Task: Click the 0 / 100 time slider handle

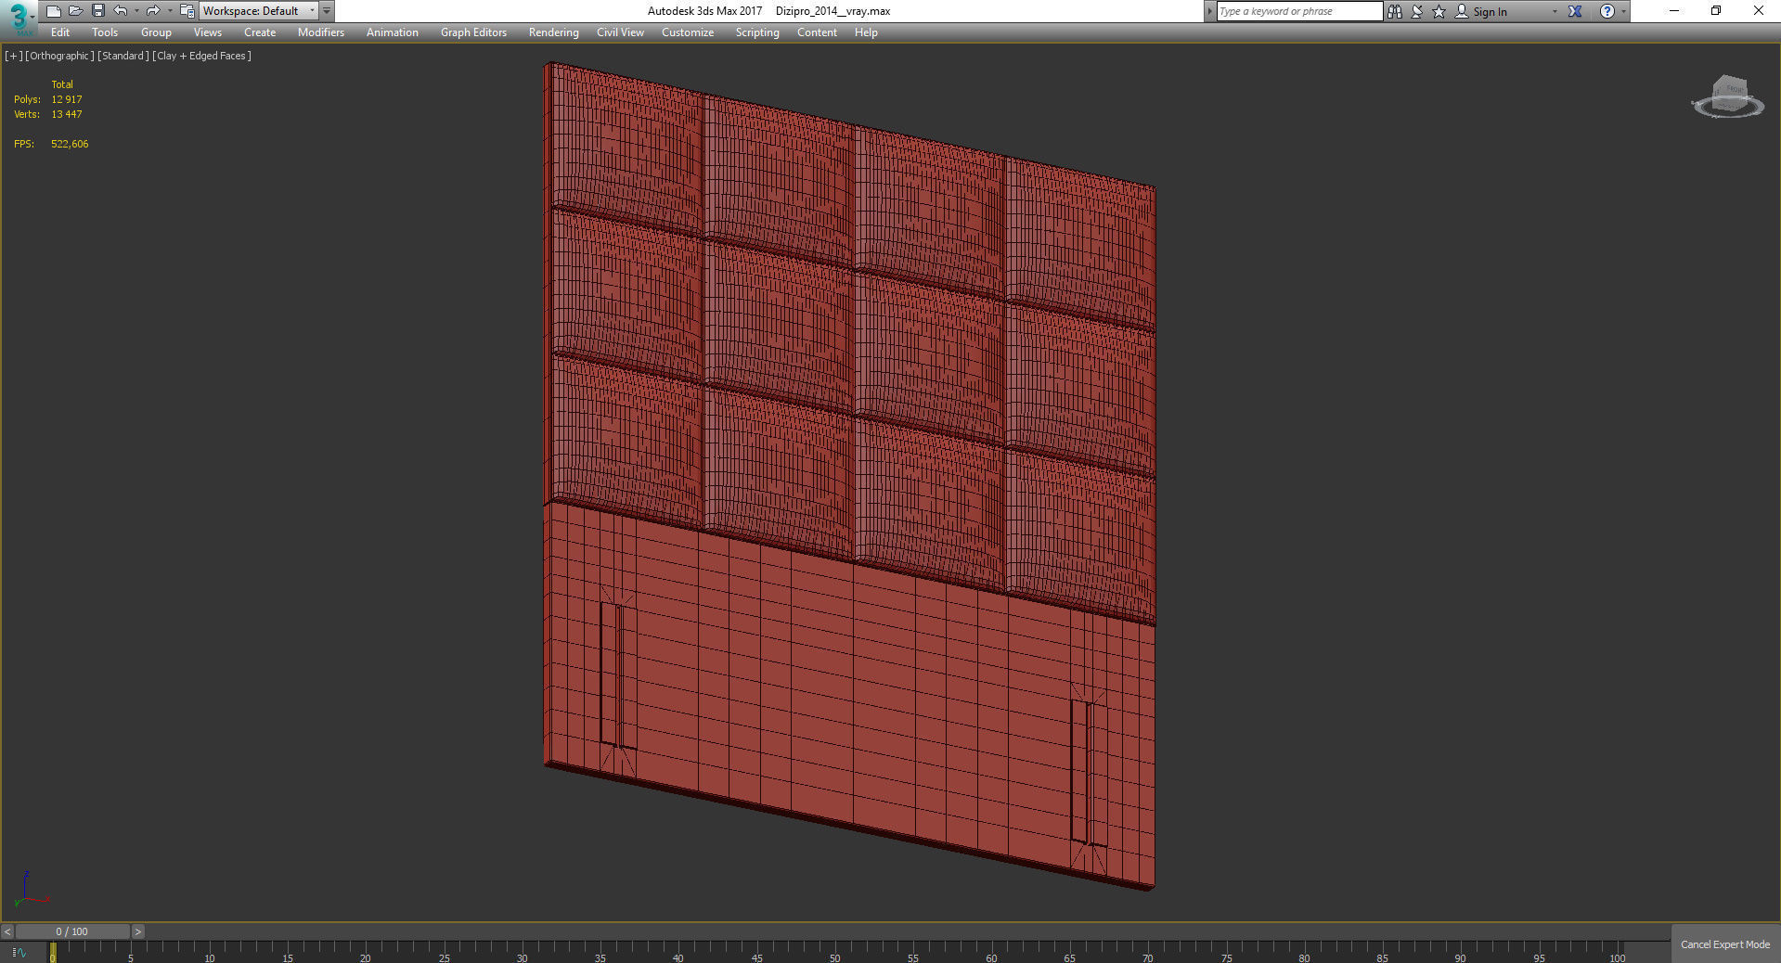Action: click(x=72, y=931)
